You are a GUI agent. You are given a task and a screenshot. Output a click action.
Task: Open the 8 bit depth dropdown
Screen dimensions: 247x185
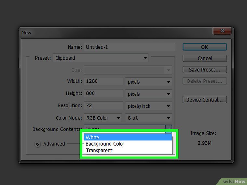[148, 118]
